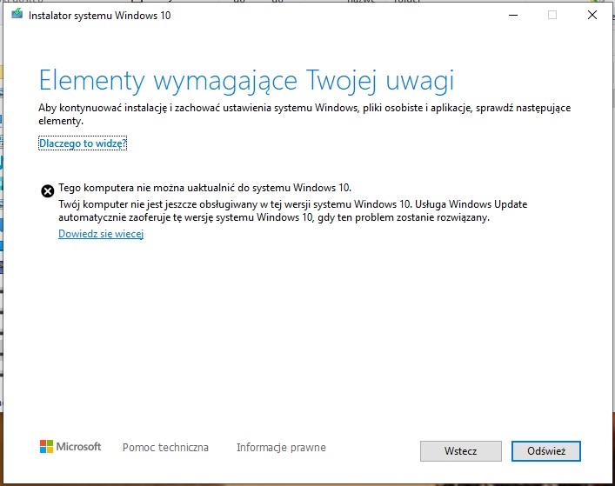
Task: Click the heading 'Elementy wymagające Twojej uwagi'
Action: coord(247,81)
